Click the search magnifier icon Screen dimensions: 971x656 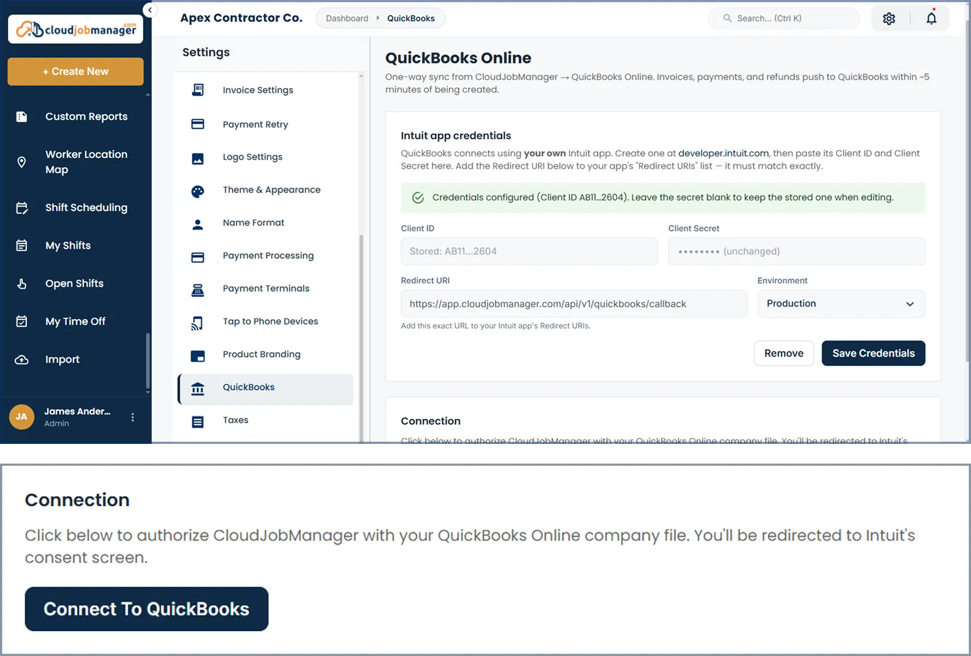tap(727, 18)
